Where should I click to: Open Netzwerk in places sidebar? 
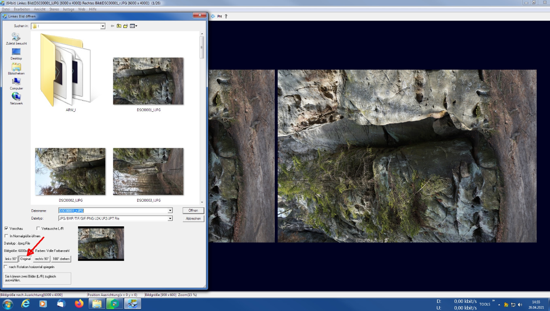[16, 99]
